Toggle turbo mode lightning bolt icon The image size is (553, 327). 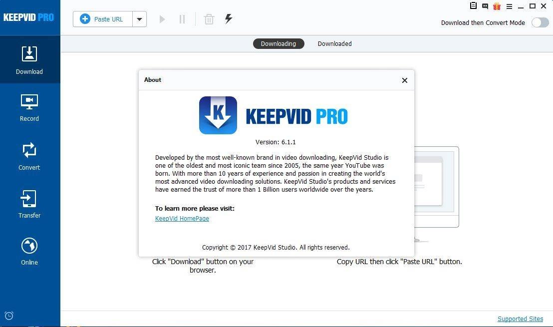point(229,18)
